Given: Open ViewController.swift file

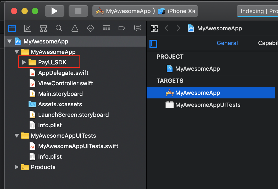Looking at the screenshot, I should (x=66, y=83).
